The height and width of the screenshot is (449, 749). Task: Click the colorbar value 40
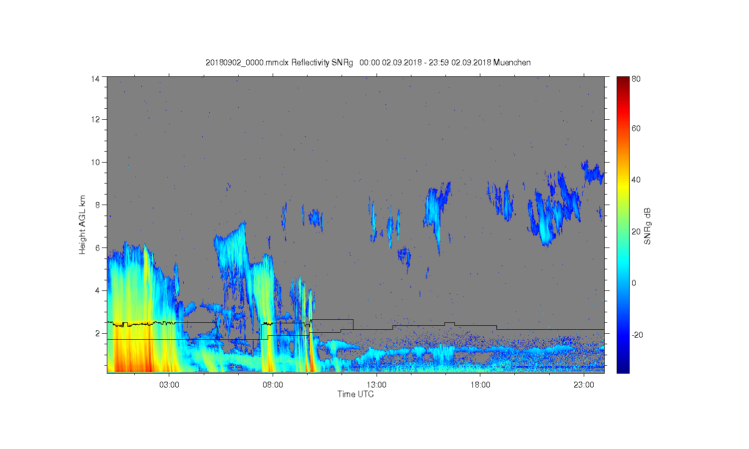[636, 180]
